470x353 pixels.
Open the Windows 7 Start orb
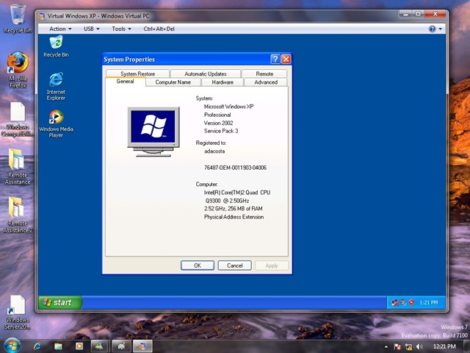(x=12, y=346)
